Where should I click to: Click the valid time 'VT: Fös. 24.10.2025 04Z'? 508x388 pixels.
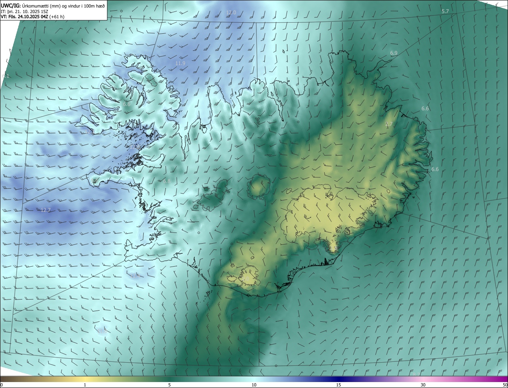pyautogui.click(x=25, y=17)
